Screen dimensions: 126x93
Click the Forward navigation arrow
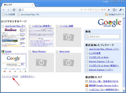(x=8, y=10)
